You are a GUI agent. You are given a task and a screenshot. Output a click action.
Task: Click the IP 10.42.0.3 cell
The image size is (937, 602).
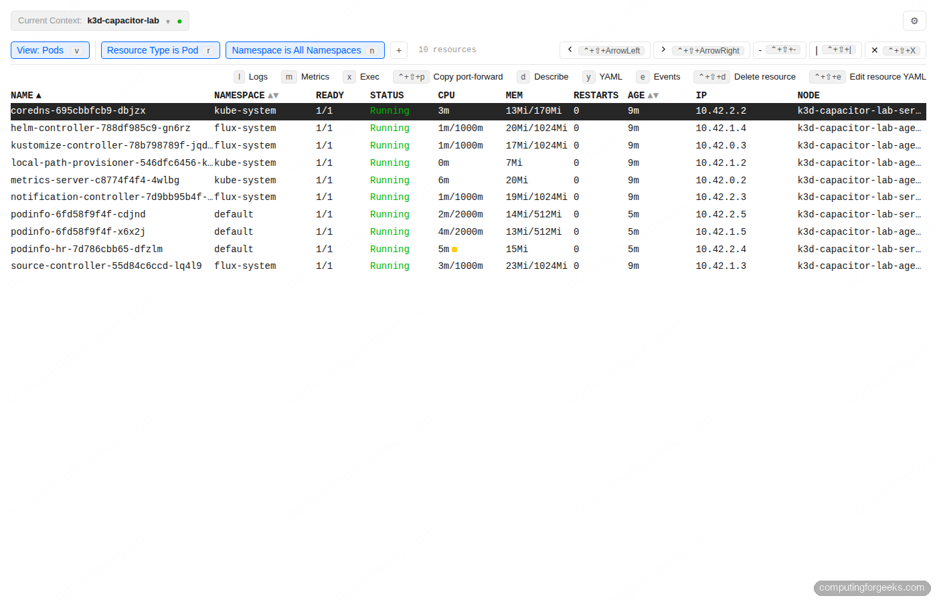(721, 146)
